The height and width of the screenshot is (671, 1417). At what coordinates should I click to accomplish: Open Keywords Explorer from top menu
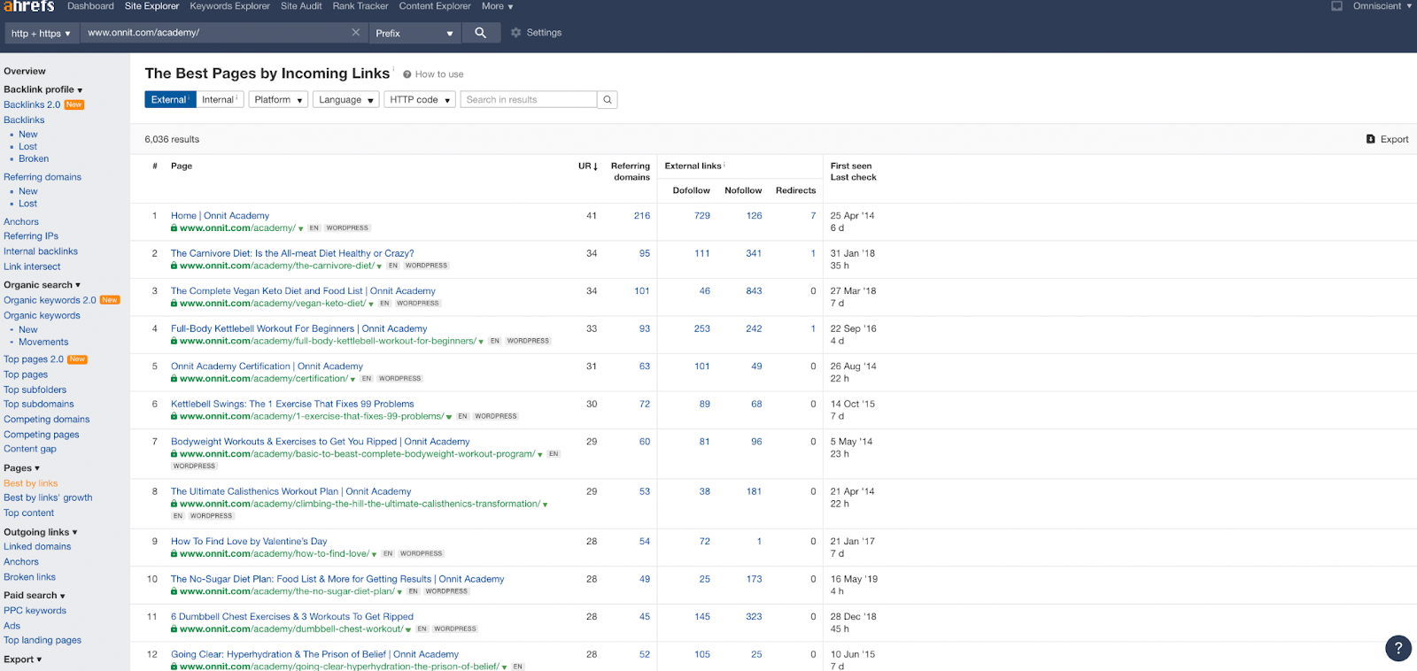[x=229, y=6]
